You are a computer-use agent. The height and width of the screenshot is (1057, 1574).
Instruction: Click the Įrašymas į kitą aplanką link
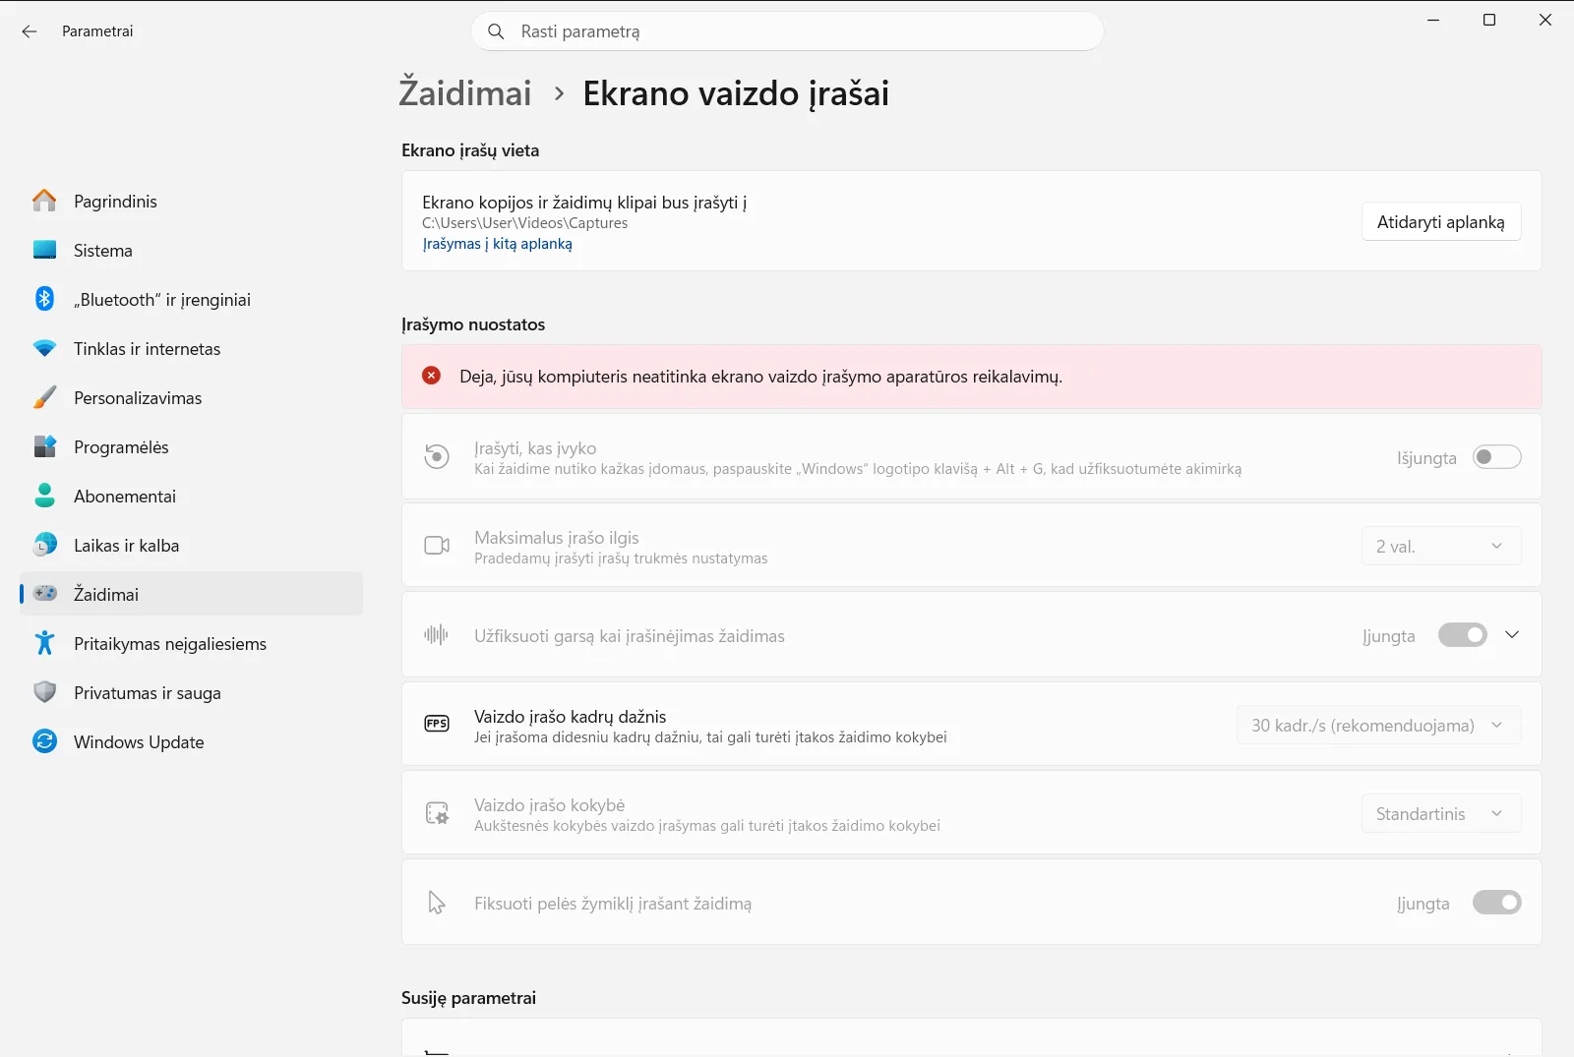coord(497,244)
